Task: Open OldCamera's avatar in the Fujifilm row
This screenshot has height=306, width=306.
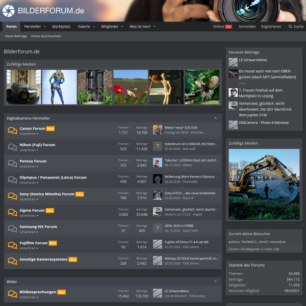Action: coord(158,244)
